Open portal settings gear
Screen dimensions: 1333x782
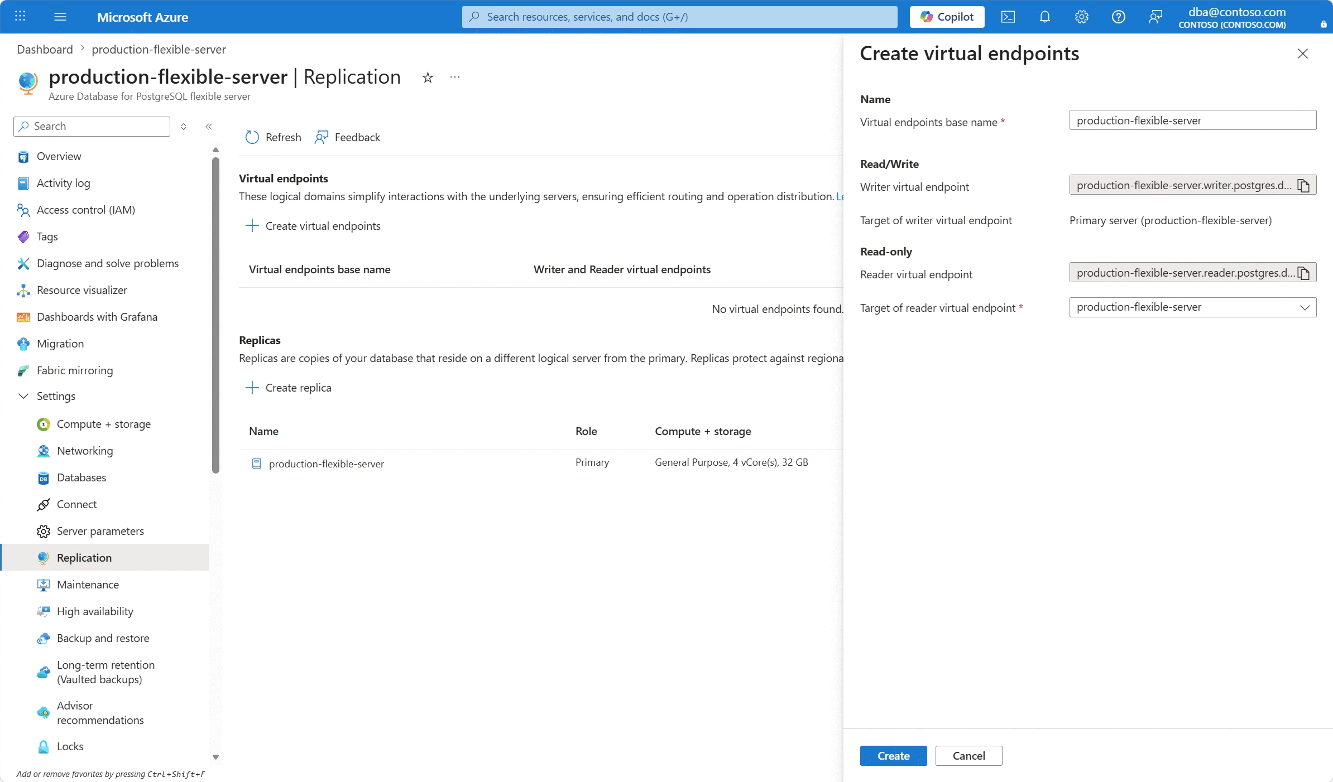click(x=1082, y=17)
